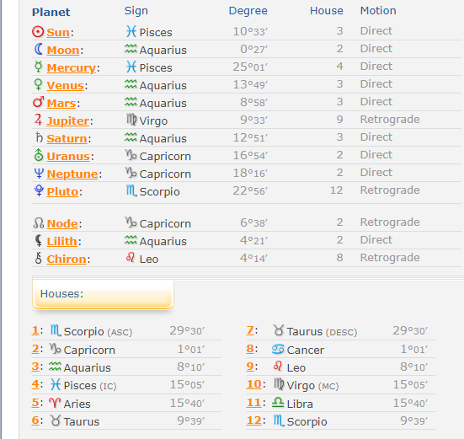
Task: Open the Lilith link
Action: (x=61, y=242)
